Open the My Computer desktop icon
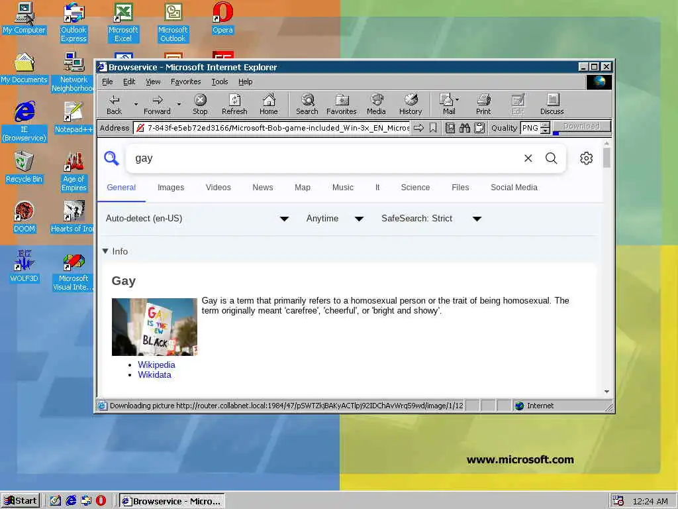The height and width of the screenshot is (509, 678). point(24,18)
